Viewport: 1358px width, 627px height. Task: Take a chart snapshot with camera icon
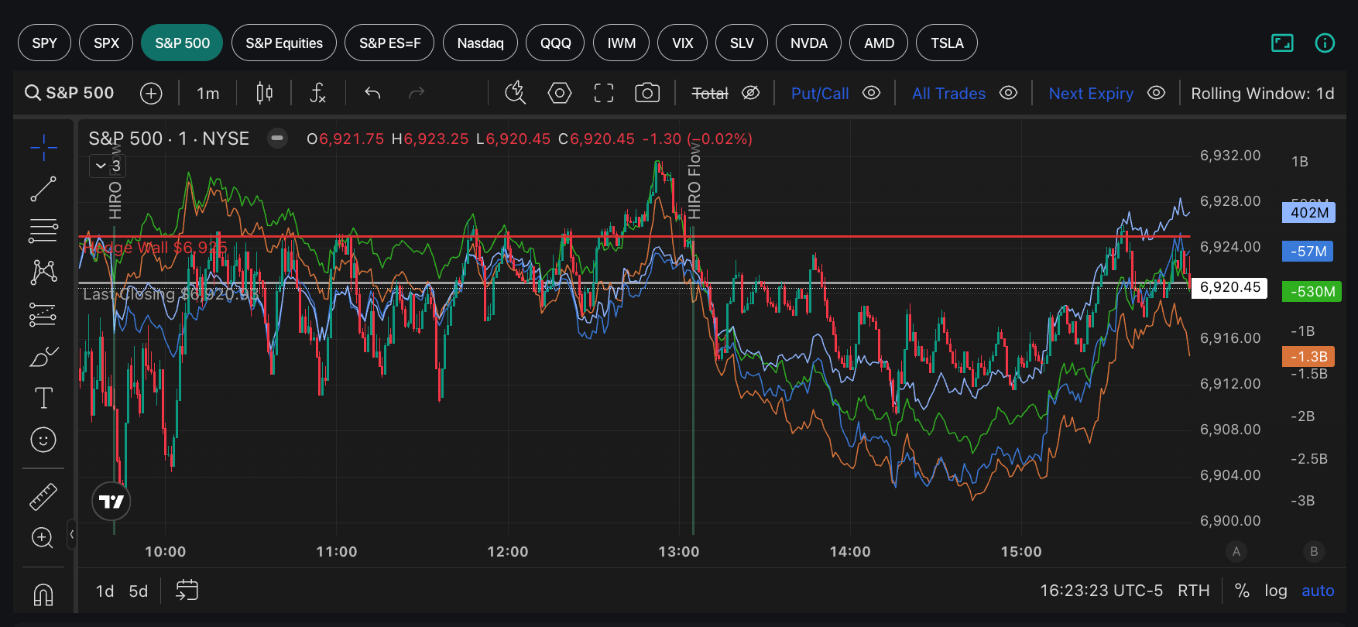click(x=647, y=94)
